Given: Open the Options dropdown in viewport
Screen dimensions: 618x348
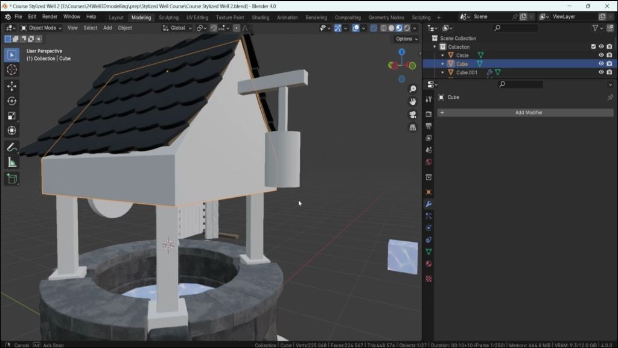Looking at the screenshot, I should pyautogui.click(x=407, y=39).
